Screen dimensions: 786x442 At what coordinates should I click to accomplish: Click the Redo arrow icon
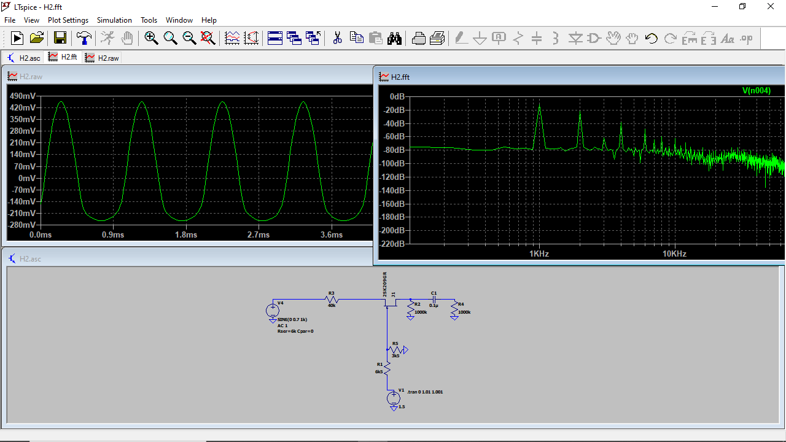coord(671,38)
